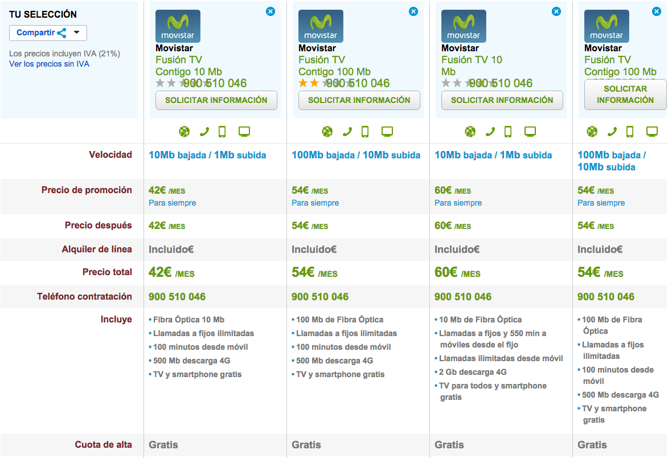Click the 'Precio total' 42€ /MES value
The image size is (668, 458).
171,272
